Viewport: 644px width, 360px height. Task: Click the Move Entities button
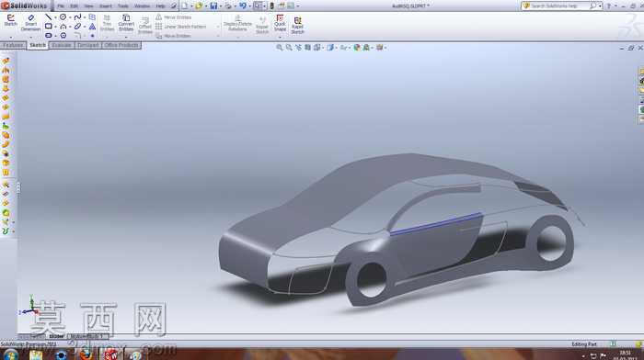pos(173,36)
